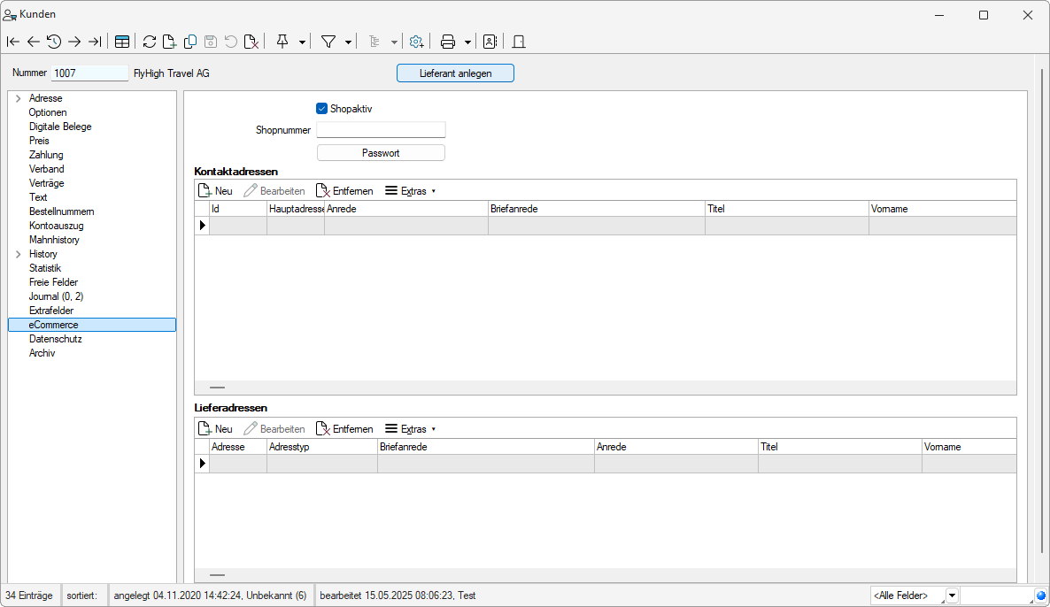Screen dimensions: 1050x607
Task: Select Datenschutz in the sidebar
Action: (55, 339)
